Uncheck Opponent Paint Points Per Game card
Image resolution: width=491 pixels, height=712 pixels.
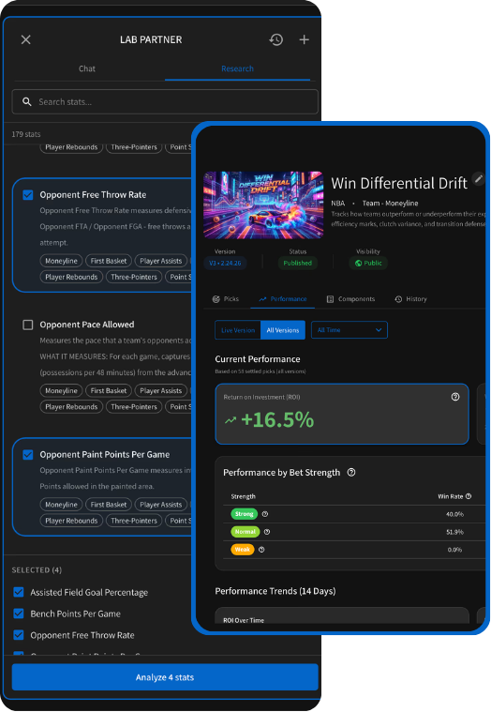pos(28,455)
